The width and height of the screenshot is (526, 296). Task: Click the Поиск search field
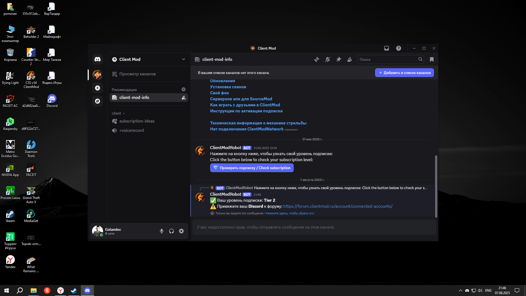[388, 59]
